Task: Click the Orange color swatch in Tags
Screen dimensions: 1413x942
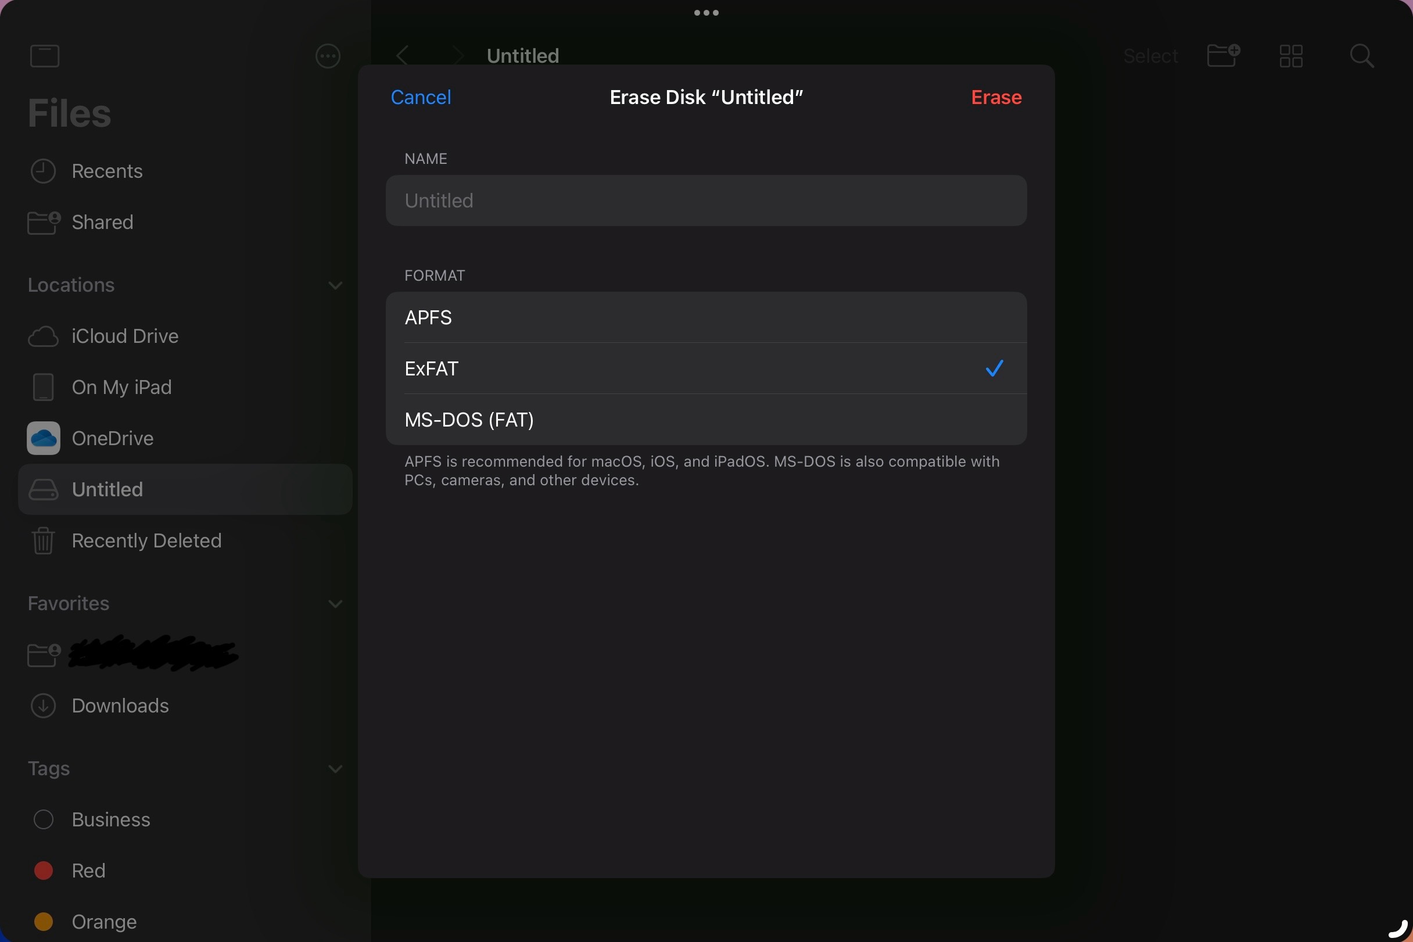Action: click(42, 921)
